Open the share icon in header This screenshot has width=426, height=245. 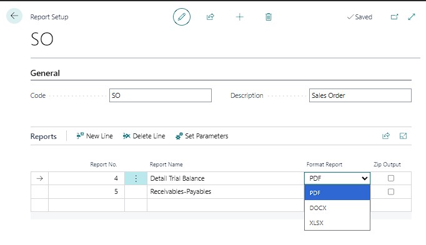click(x=211, y=17)
